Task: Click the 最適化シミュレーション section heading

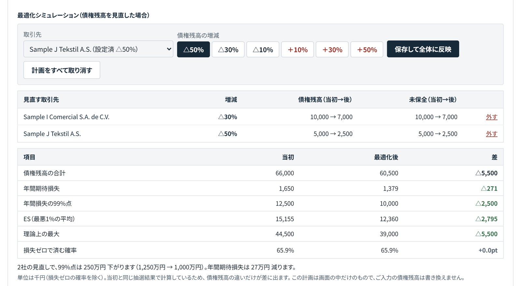Action: (x=83, y=15)
